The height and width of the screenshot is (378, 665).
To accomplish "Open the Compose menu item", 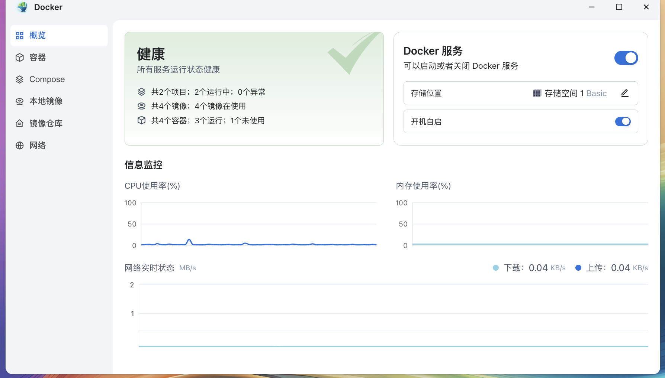I will (47, 79).
